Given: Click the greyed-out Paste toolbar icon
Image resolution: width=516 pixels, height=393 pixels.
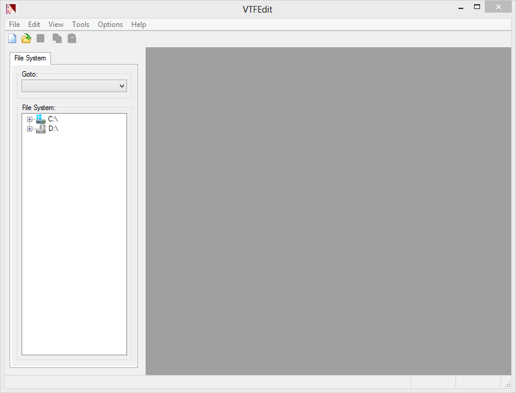Looking at the screenshot, I should [72, 38].
